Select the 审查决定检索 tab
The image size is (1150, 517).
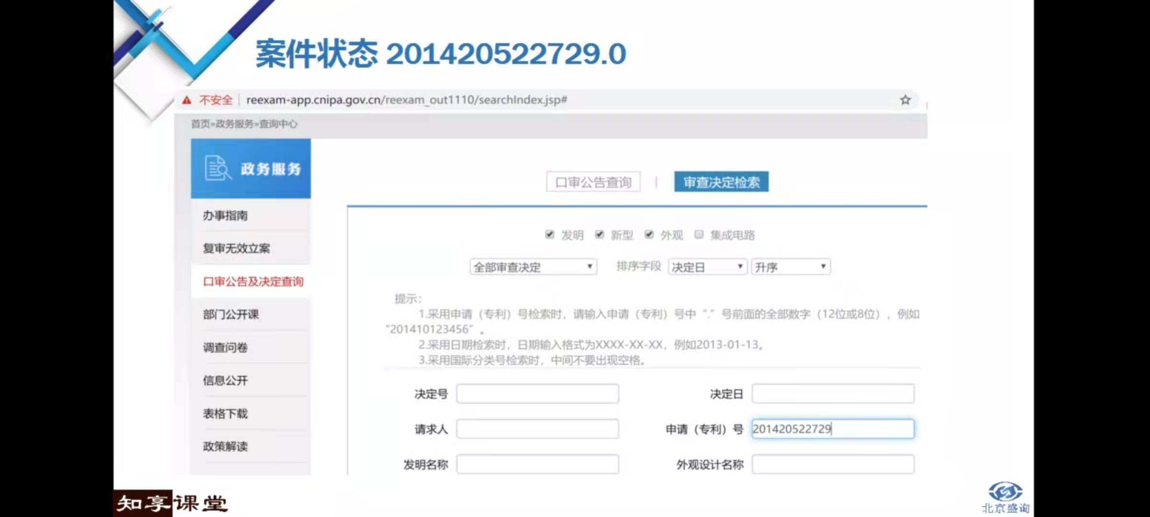(x=721, y=182)
